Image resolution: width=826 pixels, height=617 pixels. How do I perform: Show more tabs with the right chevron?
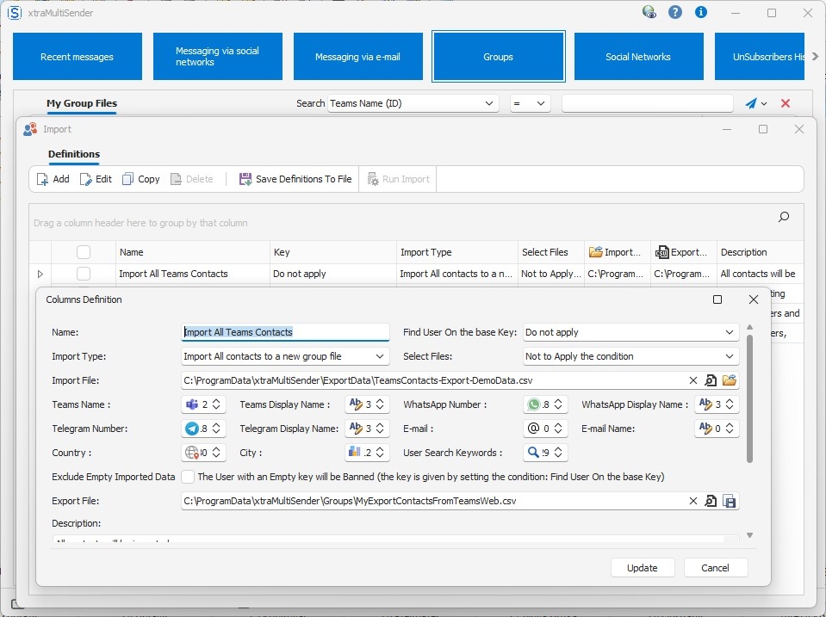[x=816, y=56]
